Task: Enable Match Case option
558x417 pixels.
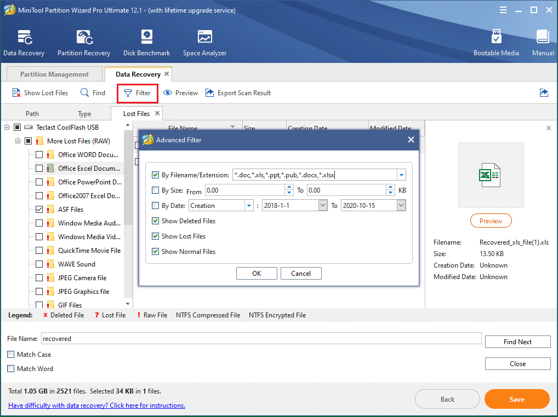Action: [x=10, y=355]
